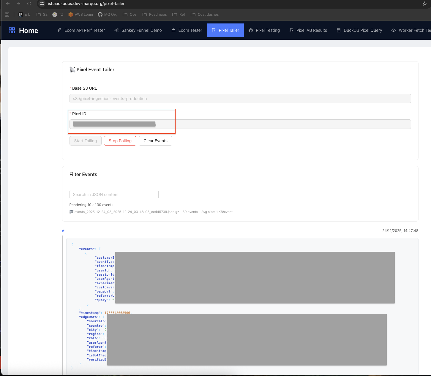Go to DuckDB Pixel Query tab

359,30
